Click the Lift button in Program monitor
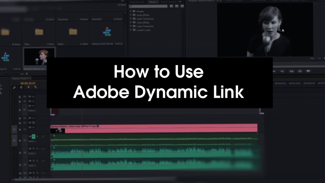Image resolution: width=325 pixels, height=183 pixels. click(x=291, y=71)
